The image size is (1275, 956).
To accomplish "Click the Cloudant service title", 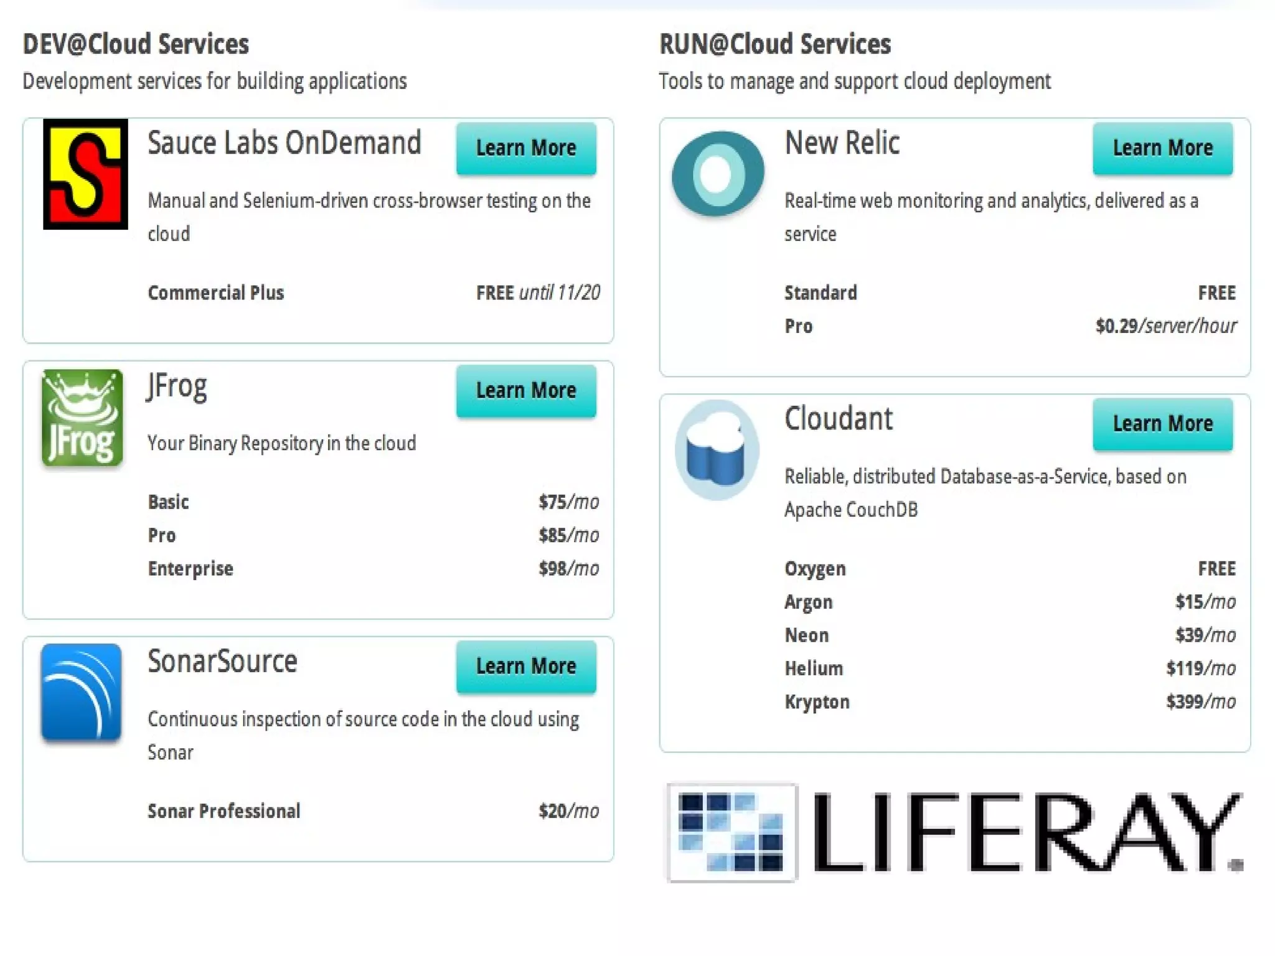I will pyautogui.click(x=839, y=418).
